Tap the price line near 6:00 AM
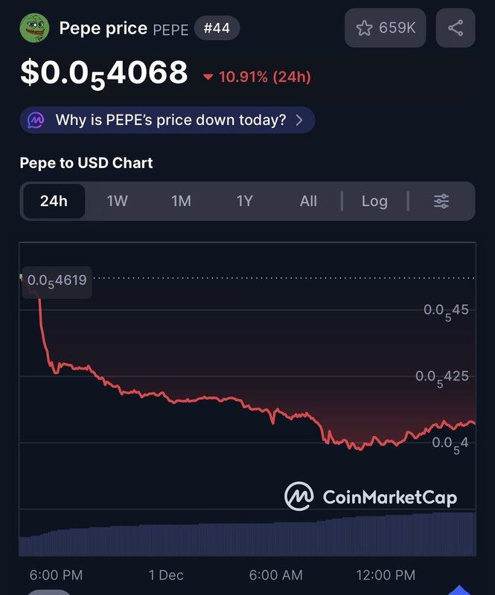The width and height of the screenshot is (495, 595). click(275, 414)
